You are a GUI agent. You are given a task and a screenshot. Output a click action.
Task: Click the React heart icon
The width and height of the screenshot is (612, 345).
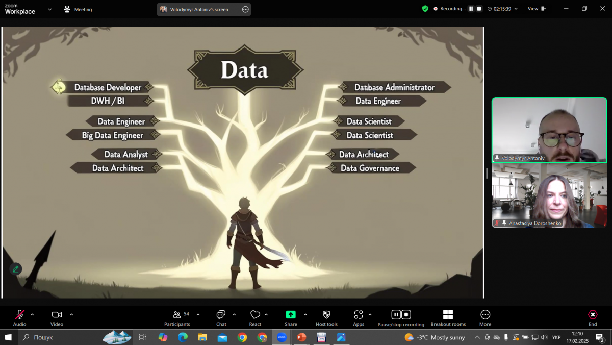click(x=255, y=315)
